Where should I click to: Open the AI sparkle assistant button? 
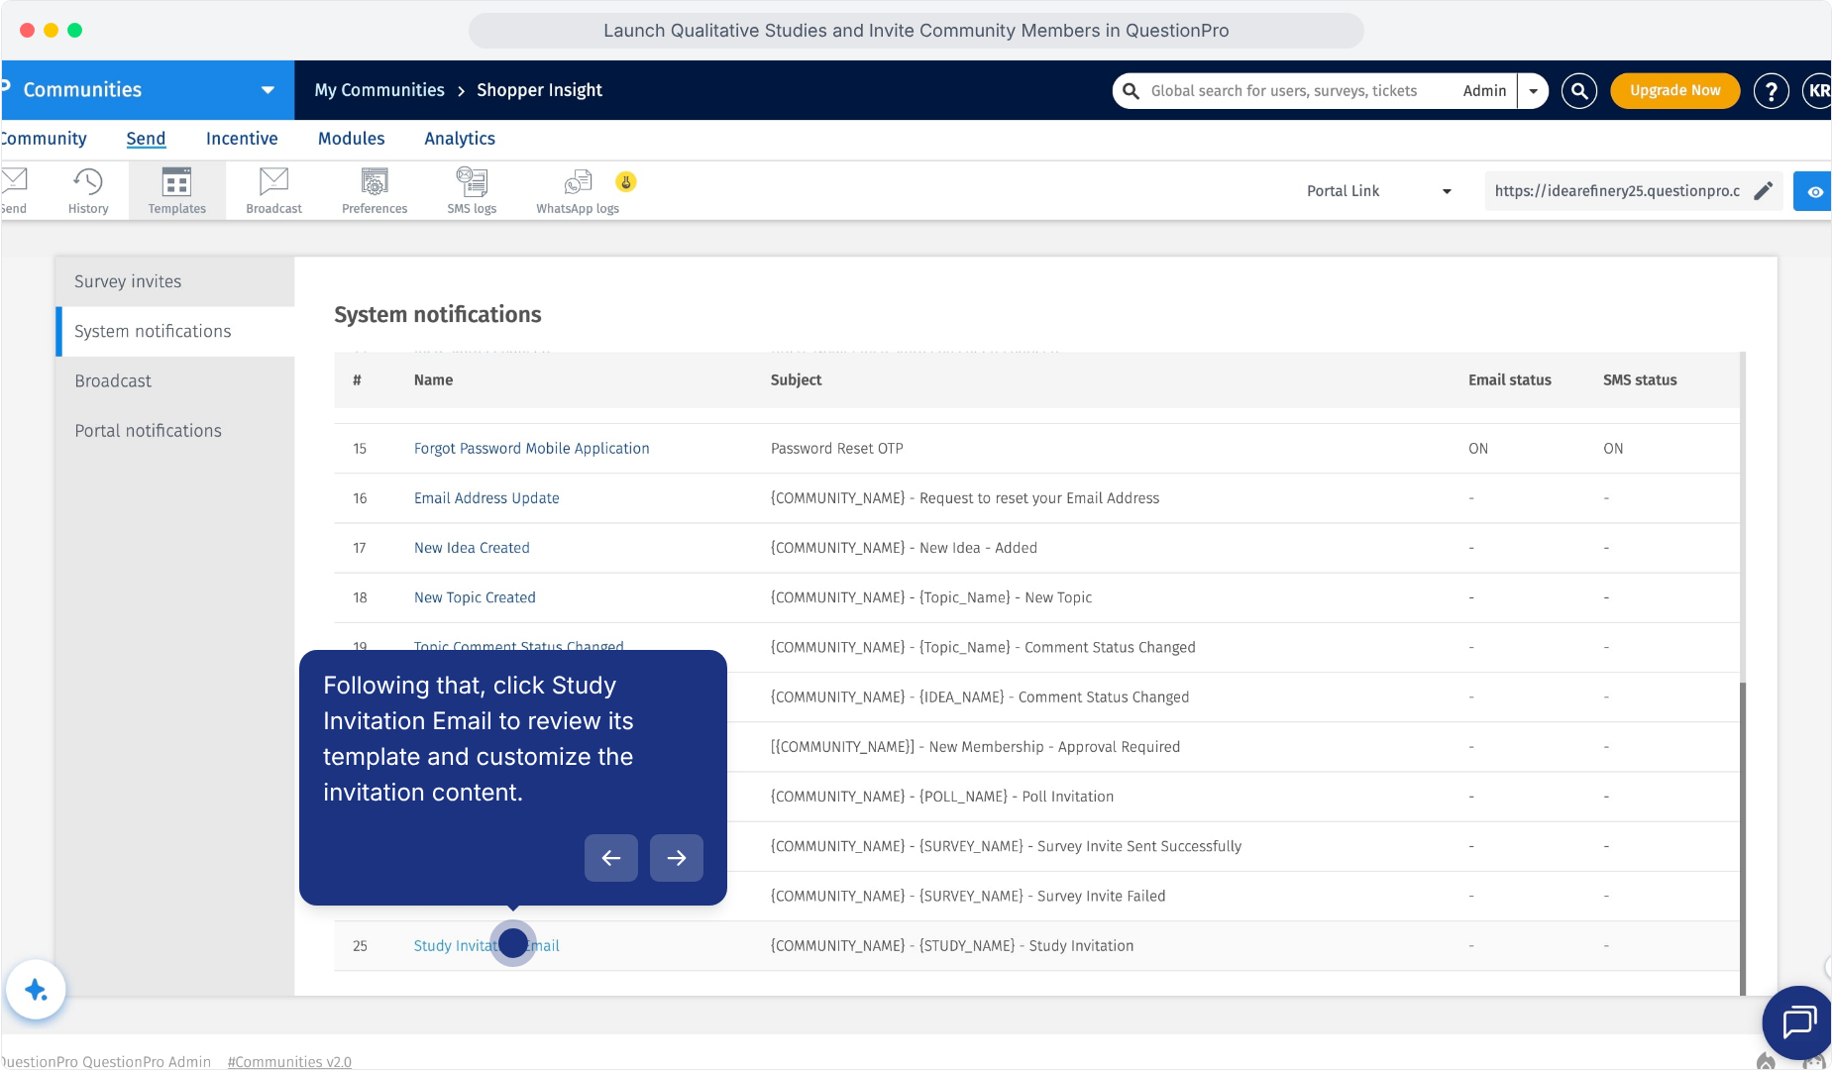(36, 989)
